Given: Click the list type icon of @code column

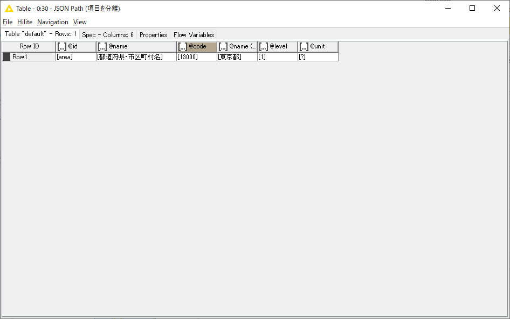Looking at the screenshot, I should (183, 47).
